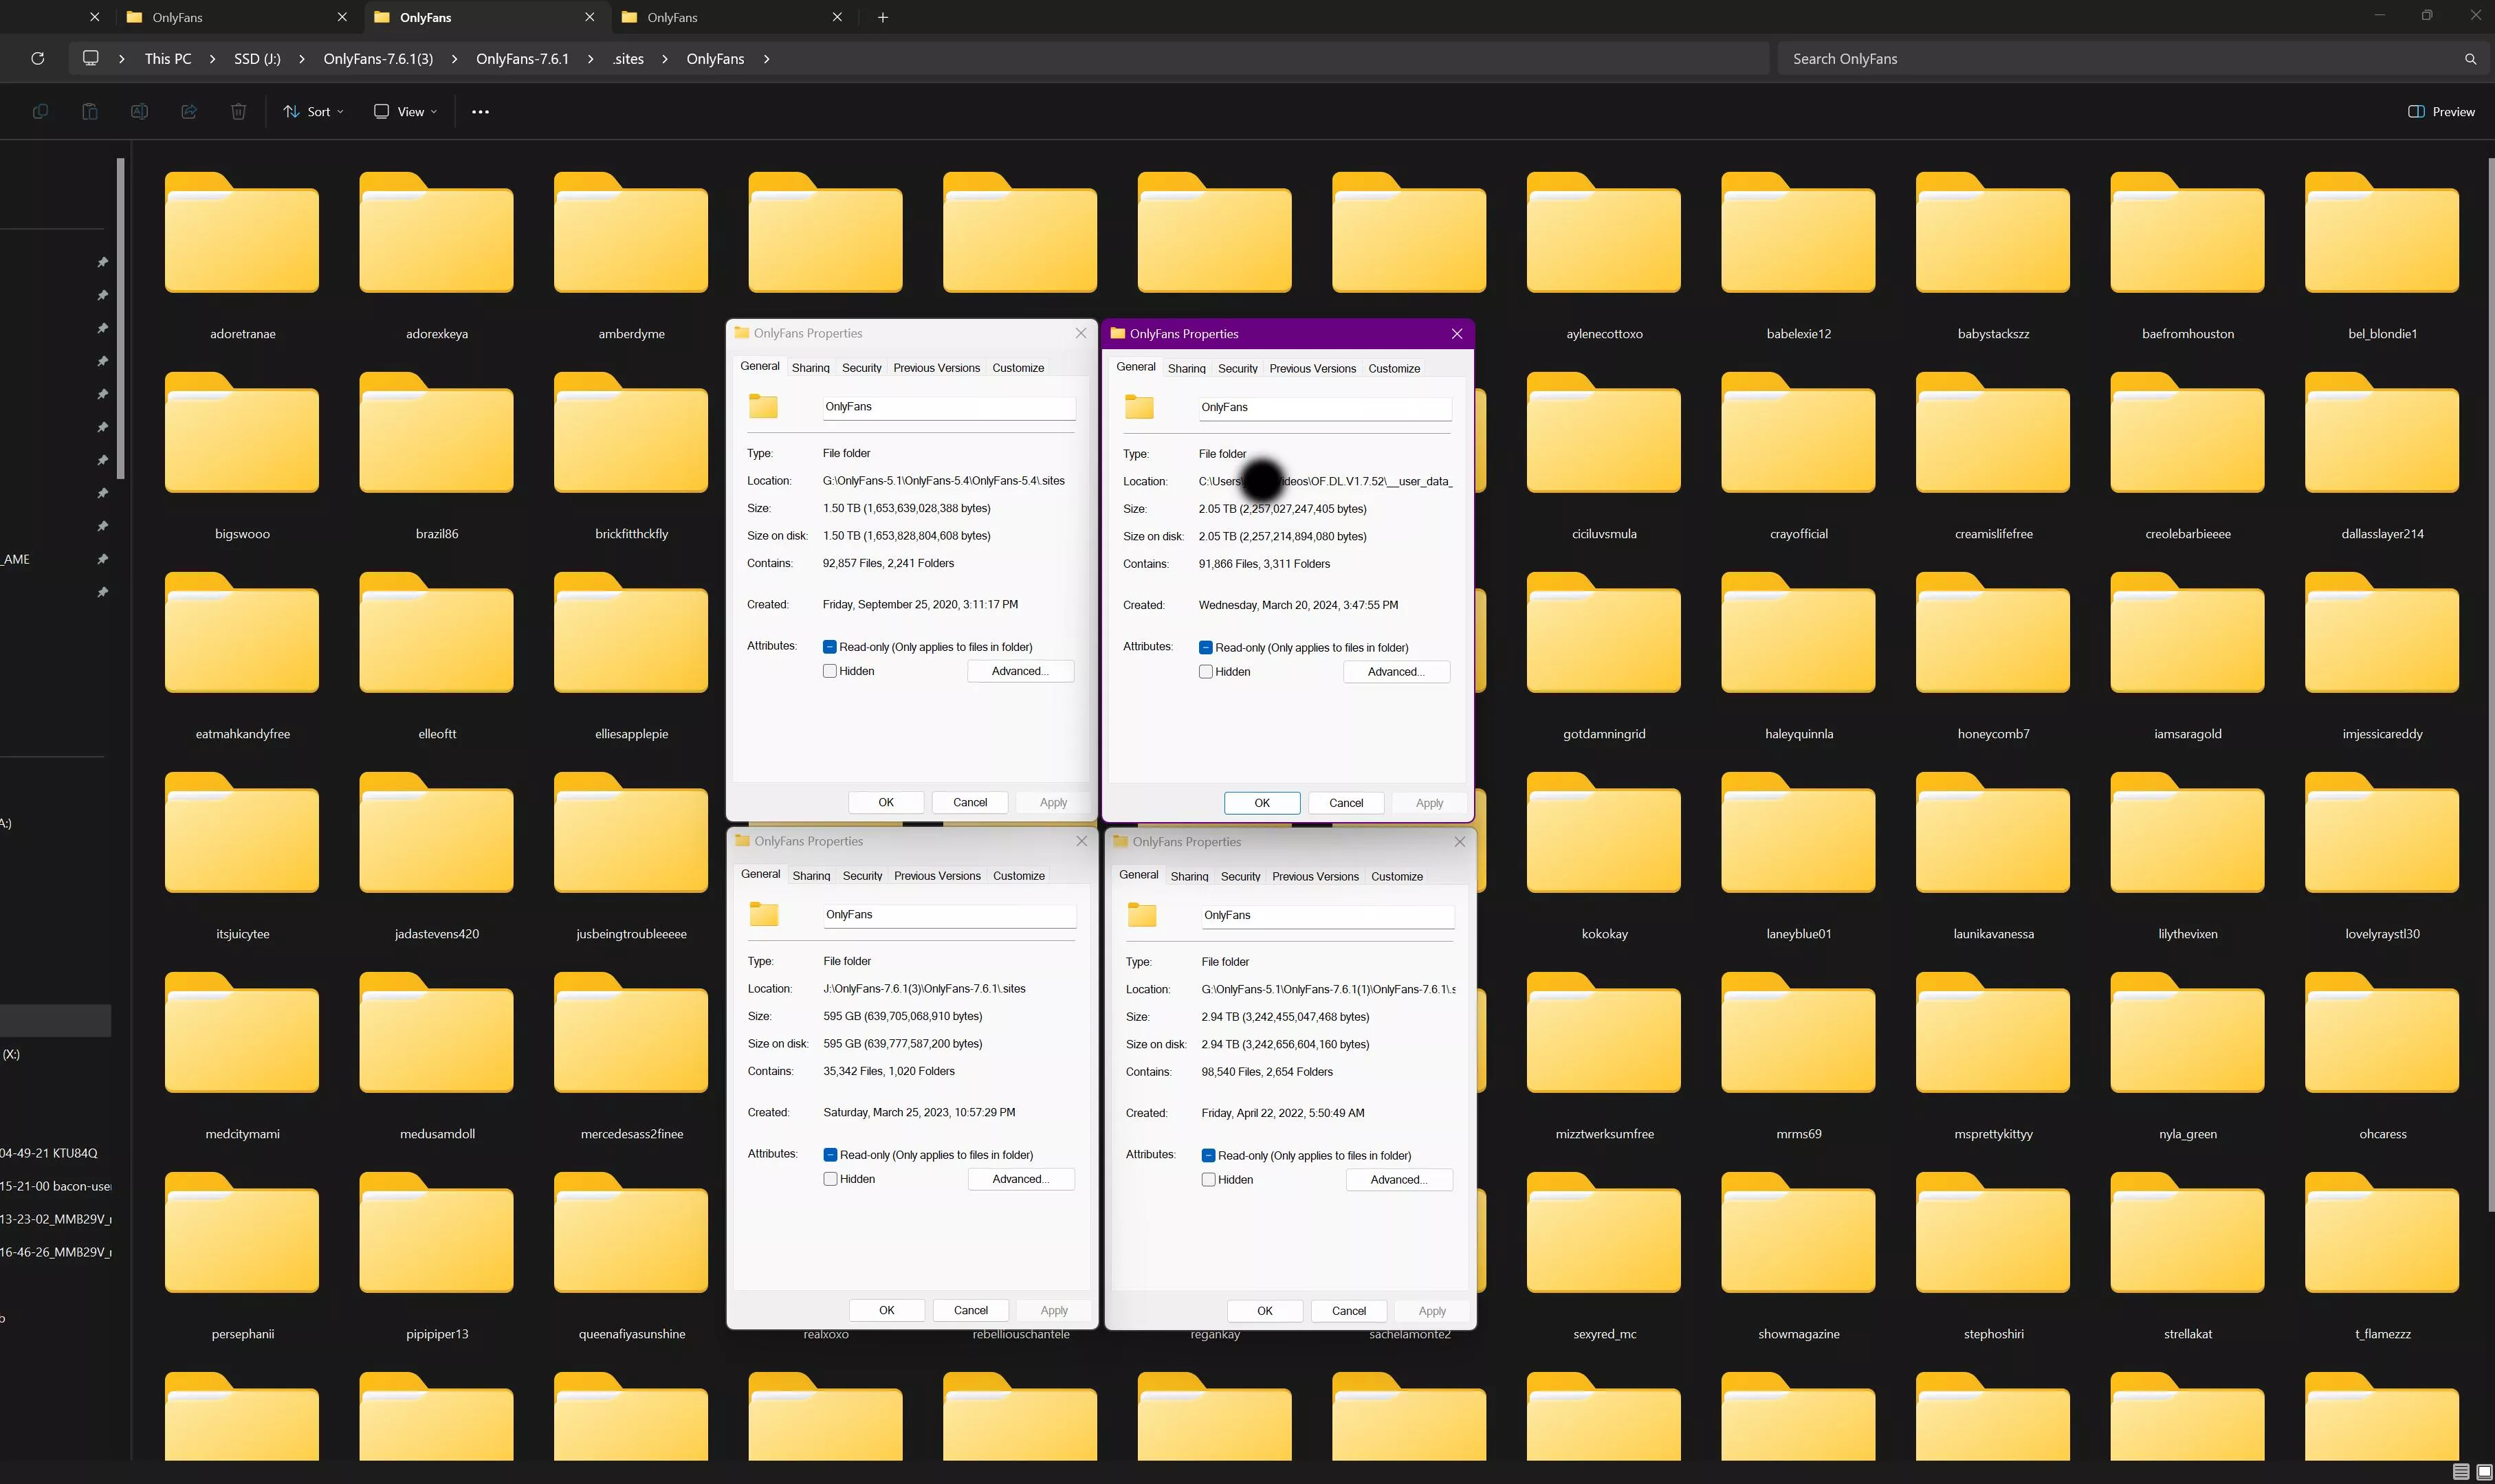Click the Paste toolbar icon
The height and width of the screenshot is (1484, 2495).
[x=89, y=111]
